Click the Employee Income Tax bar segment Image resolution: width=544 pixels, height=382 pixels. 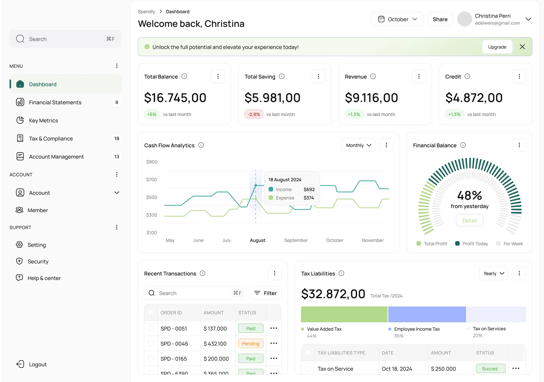click(427, 314)
